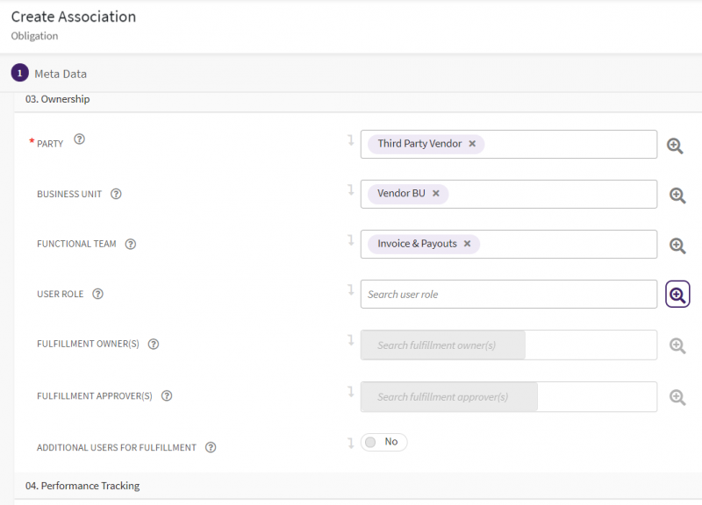702x505 pixels.
Task: Open User Role help tooltip icon
Action: 98,294
